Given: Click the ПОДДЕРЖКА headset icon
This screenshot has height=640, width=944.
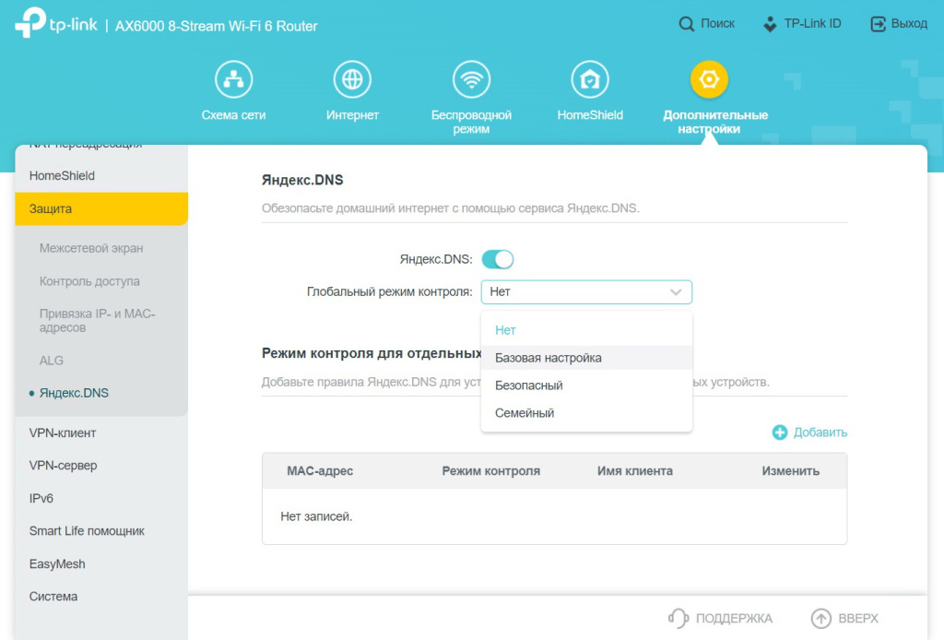Looking at the screenshot, I should pyautogui.click(x=678, y=618).
